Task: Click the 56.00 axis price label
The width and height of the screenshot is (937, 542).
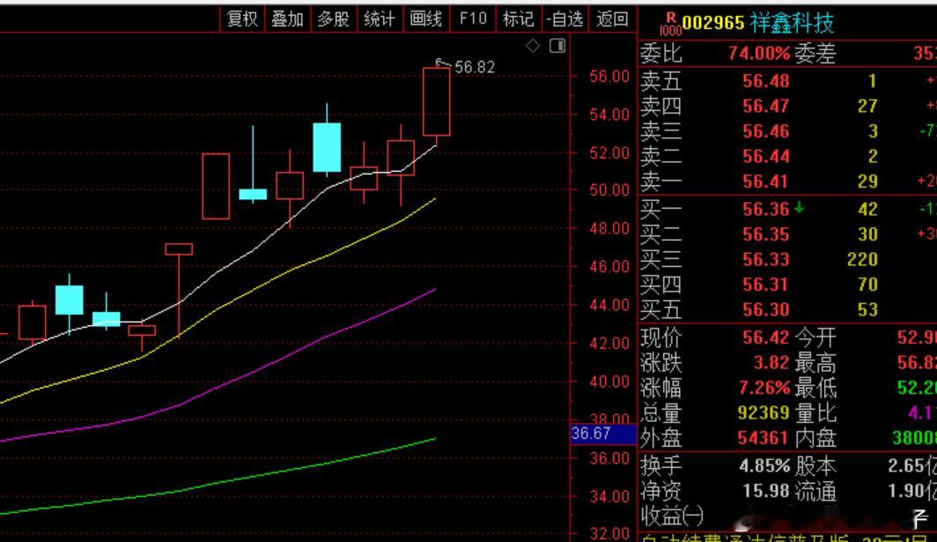Action: pyautogui.click(x=609, y=77)
